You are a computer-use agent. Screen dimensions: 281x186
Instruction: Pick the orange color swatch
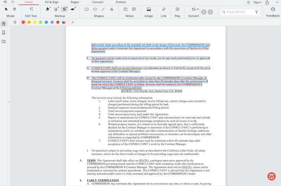coord(29,22)
